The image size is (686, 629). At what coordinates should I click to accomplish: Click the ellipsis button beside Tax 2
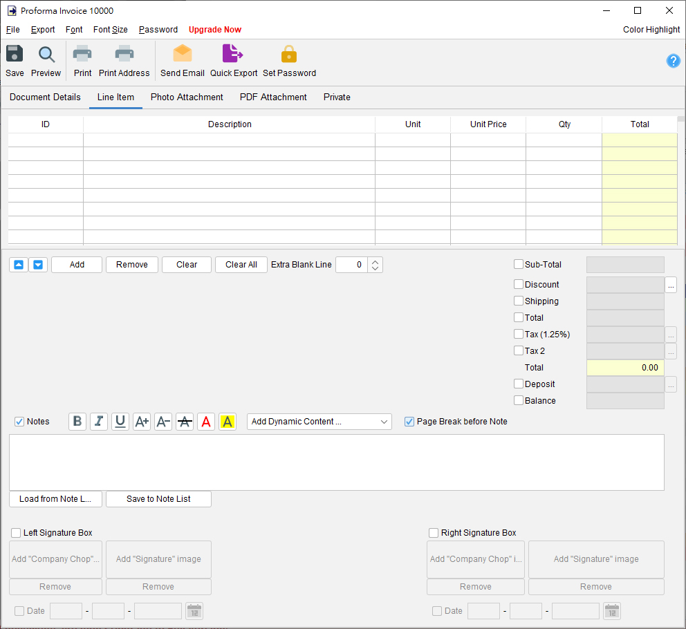(x=671, y=351)
